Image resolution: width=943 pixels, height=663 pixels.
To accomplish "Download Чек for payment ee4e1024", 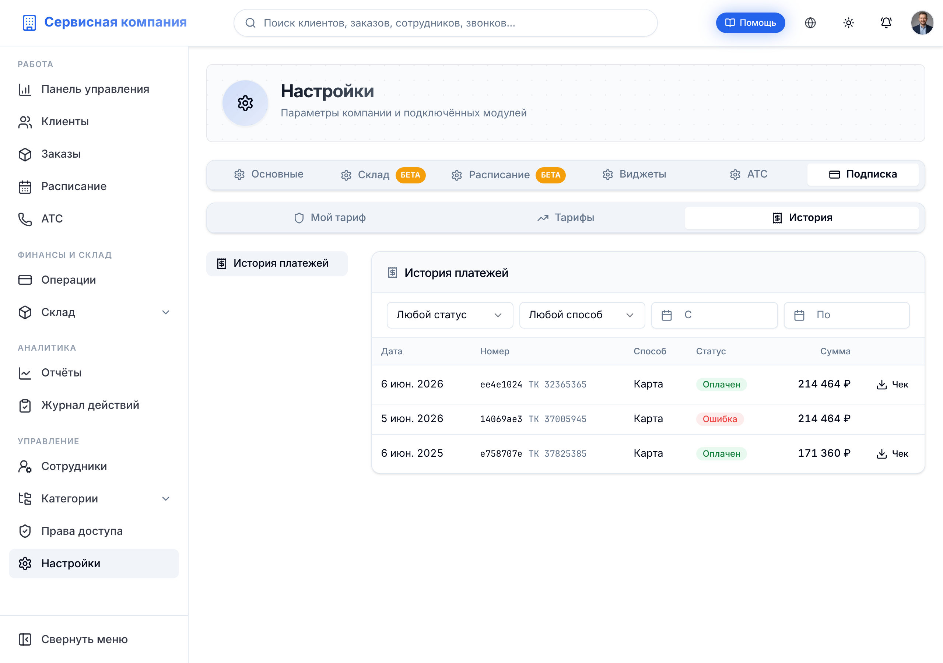I will point(892,385).
